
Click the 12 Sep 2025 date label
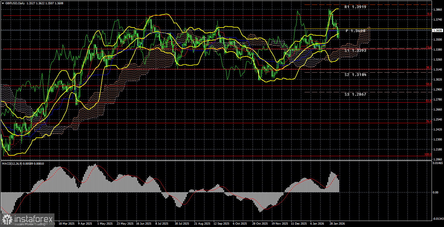coord(221,224)
